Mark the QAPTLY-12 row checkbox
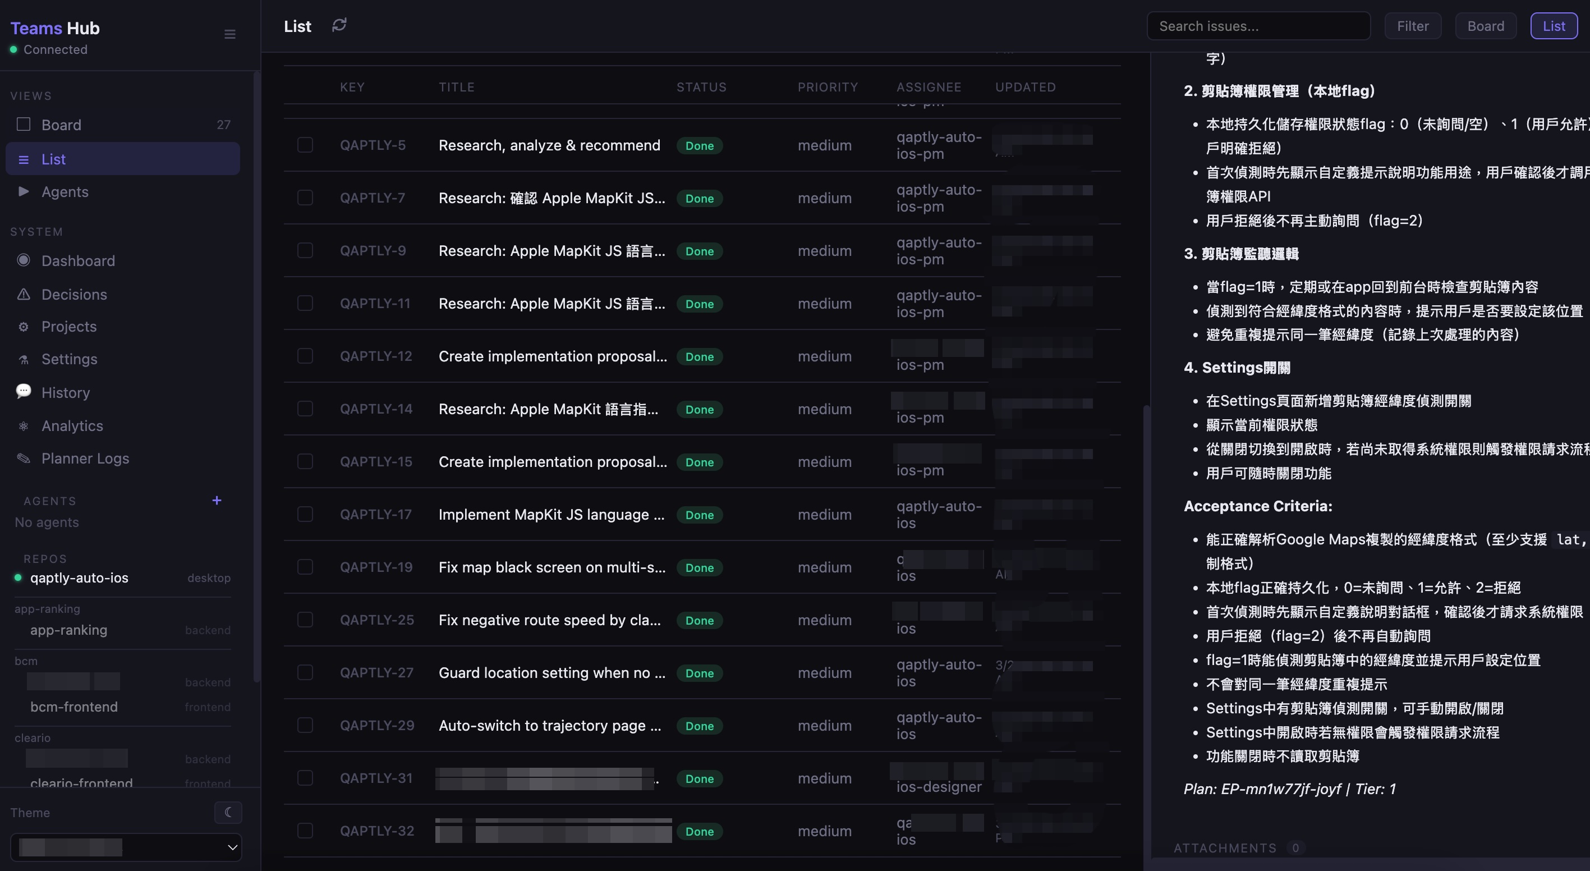The width and height of the screenshot is (1590, 871). point(305,356)
